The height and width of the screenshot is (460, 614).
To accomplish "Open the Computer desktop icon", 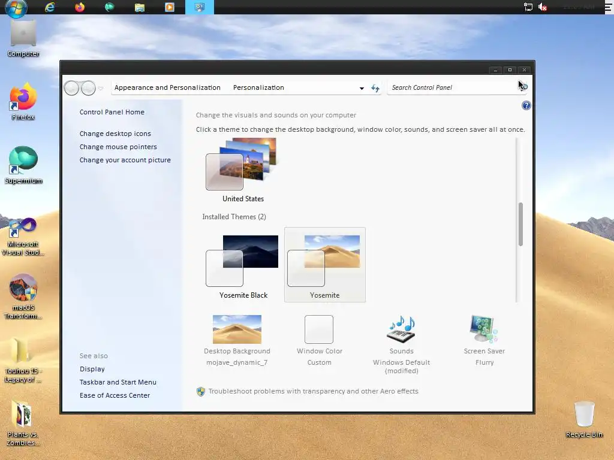I will (x=23, y=39).
